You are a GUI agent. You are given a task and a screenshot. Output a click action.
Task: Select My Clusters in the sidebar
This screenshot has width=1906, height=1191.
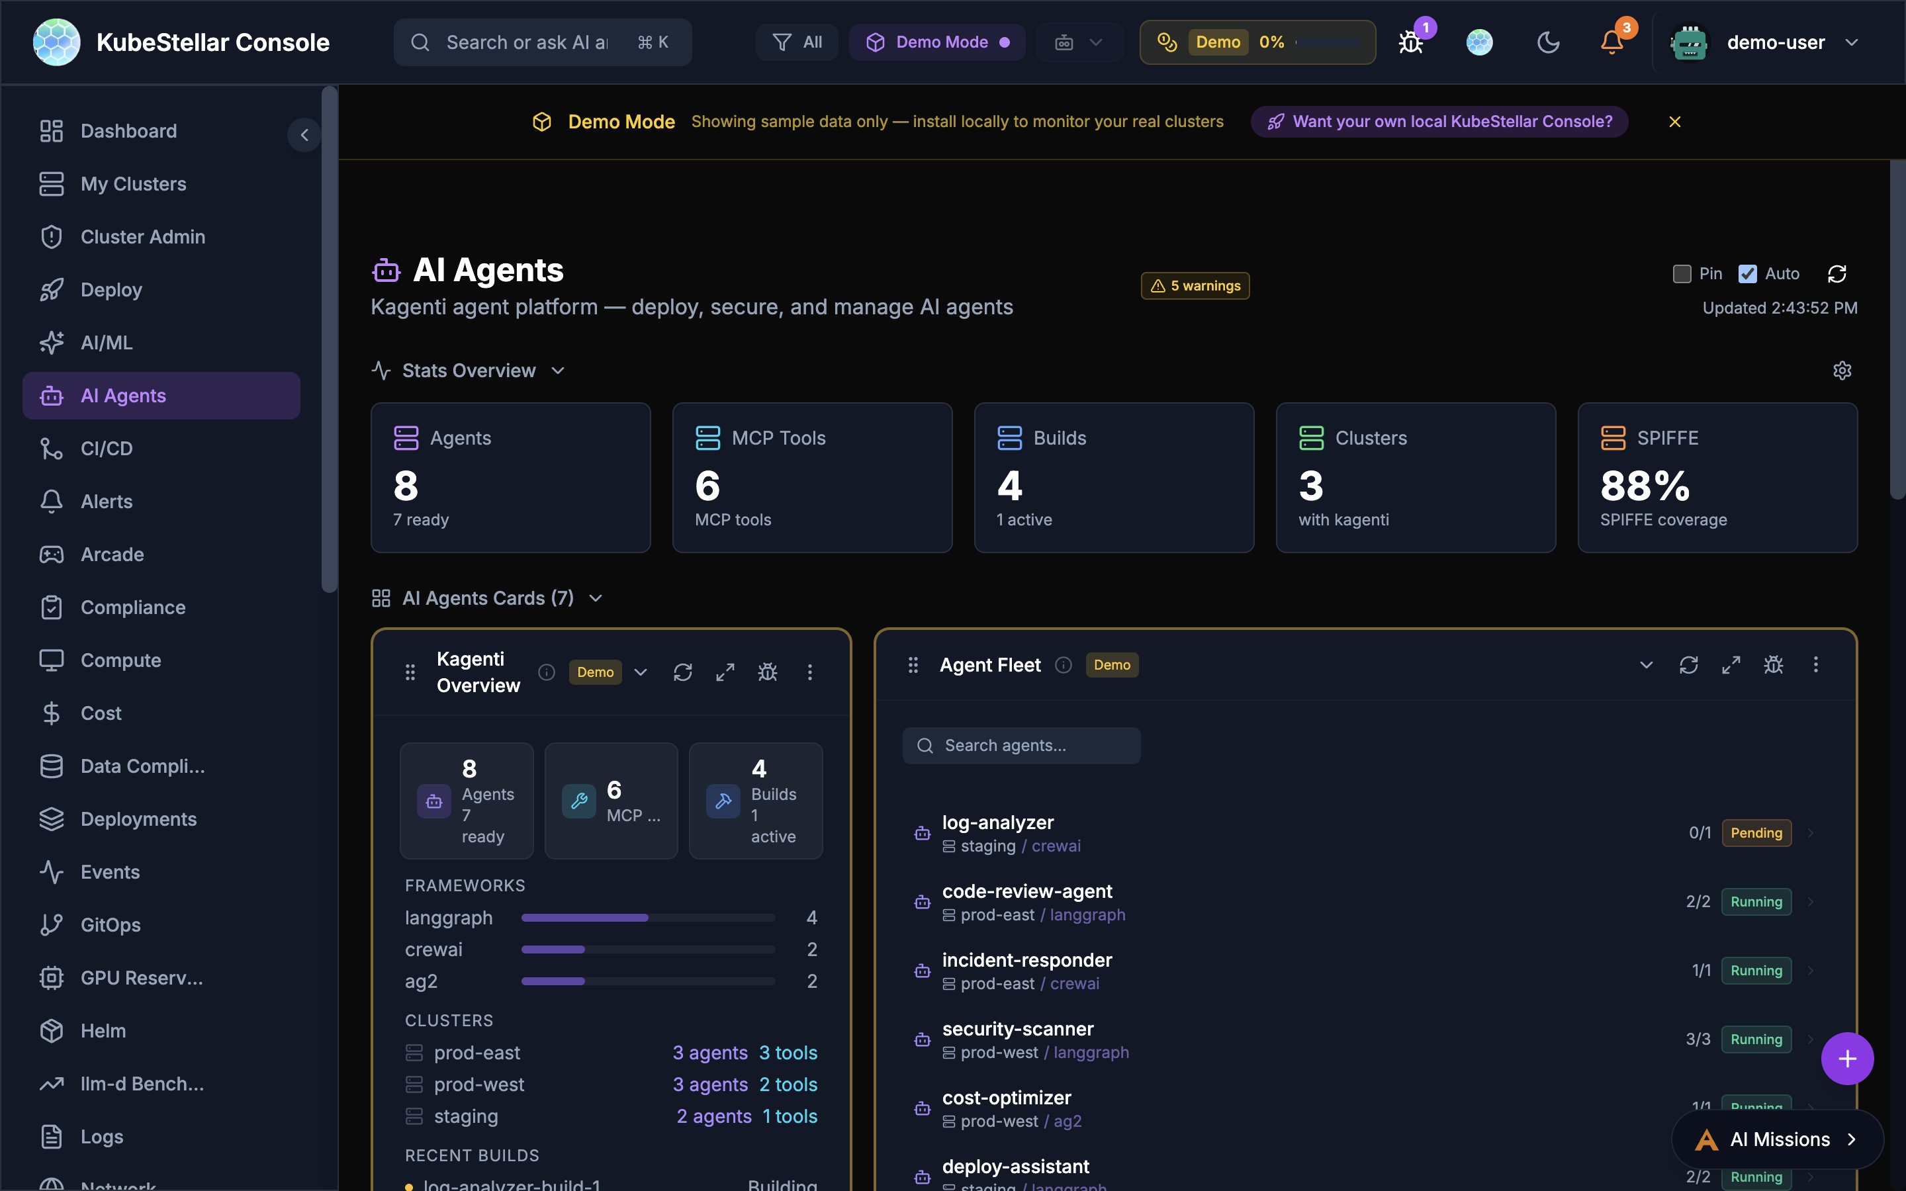[132, 183]
